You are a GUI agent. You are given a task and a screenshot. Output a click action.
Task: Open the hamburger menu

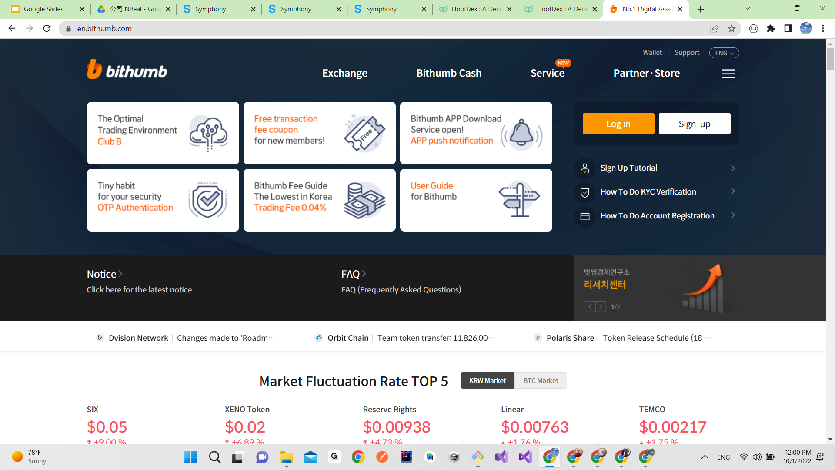click(x=728, y=74)
